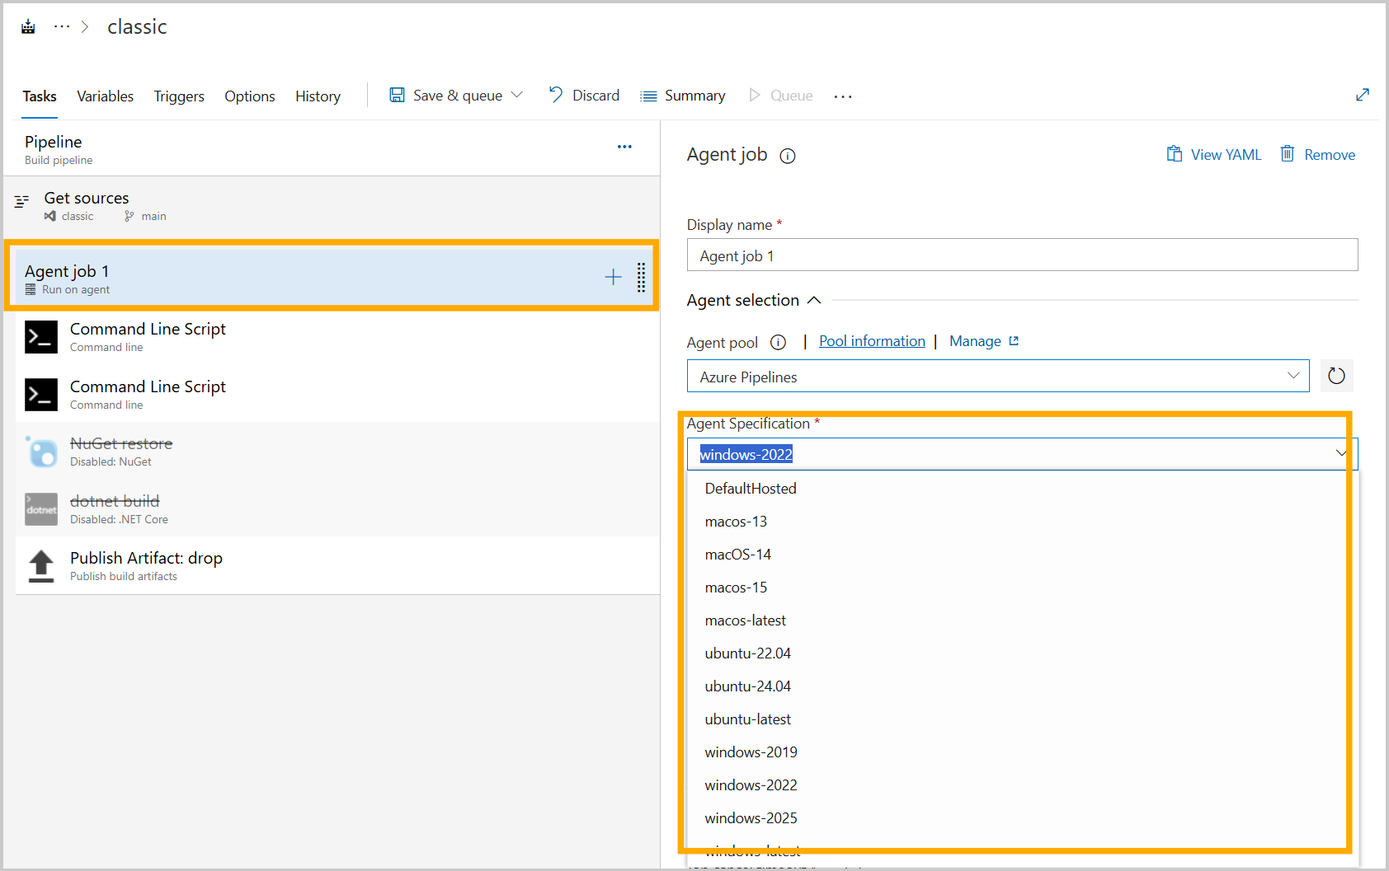1389x871 pixels.
Task: Click the add task plus icon
Action: [x=613, y=277]
